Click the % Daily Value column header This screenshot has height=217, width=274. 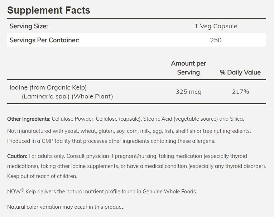tap(240, 72)
